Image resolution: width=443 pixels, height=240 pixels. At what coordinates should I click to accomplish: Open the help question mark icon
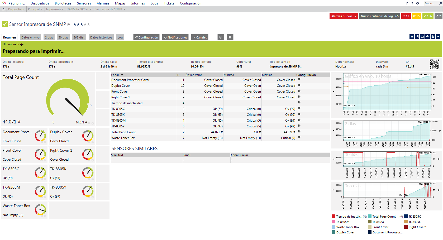point(412,3)
